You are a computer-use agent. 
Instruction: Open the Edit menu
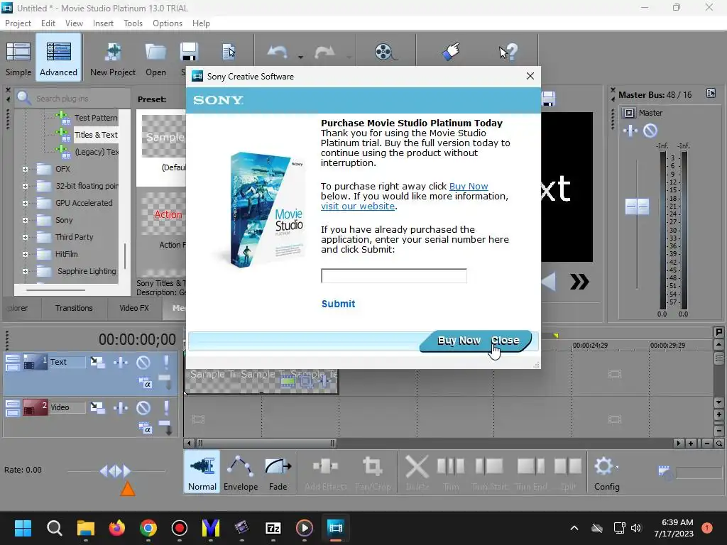48,23
